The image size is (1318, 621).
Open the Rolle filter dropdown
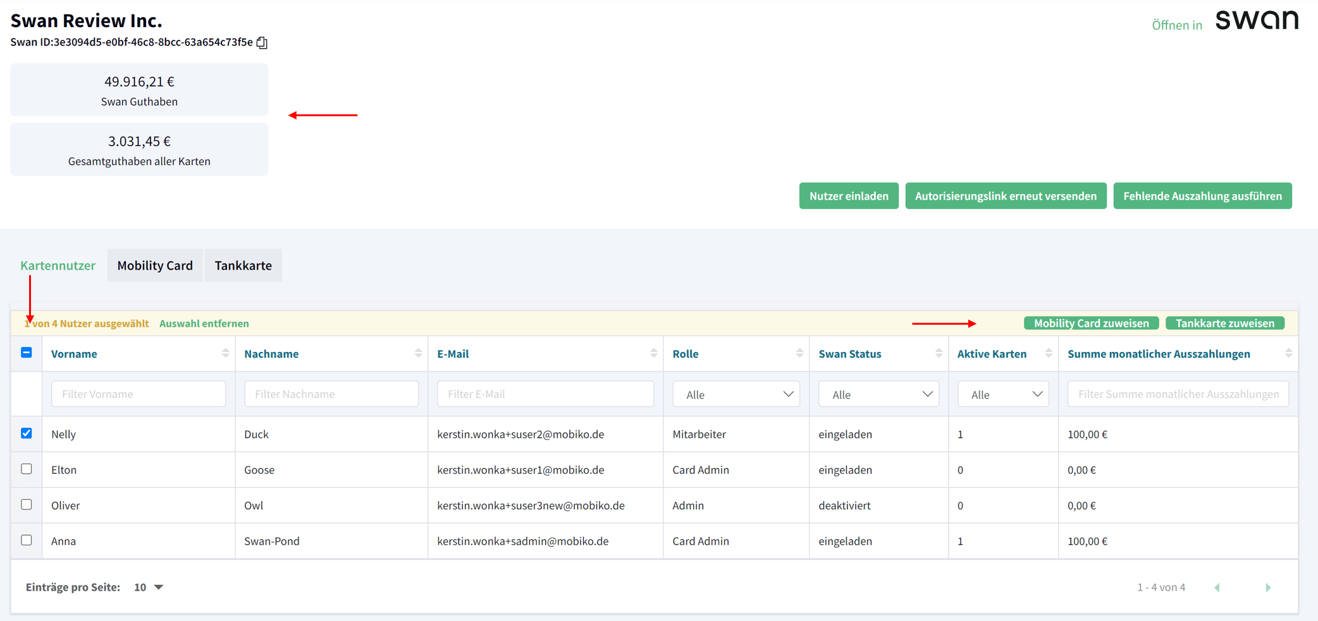(x=736, y=394)
